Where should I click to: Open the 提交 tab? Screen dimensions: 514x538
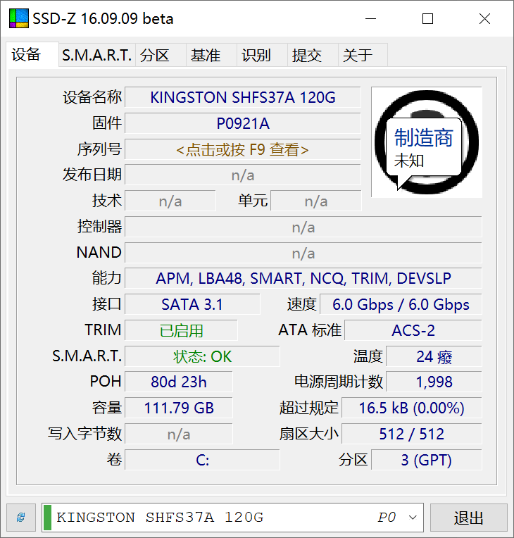point(313,55)
